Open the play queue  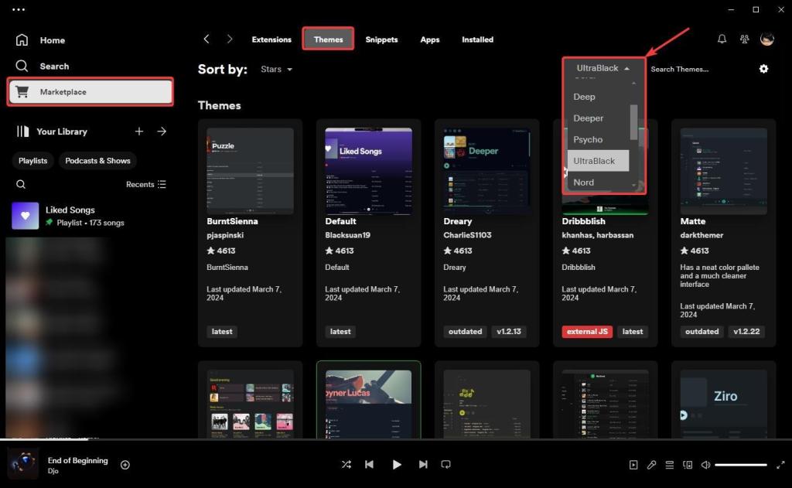pos(669,465)
